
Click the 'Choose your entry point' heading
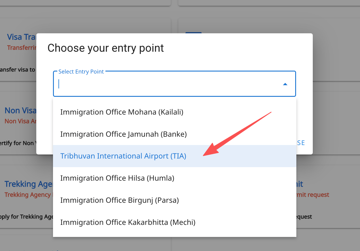pyautogui.click(x=106, y=48)
